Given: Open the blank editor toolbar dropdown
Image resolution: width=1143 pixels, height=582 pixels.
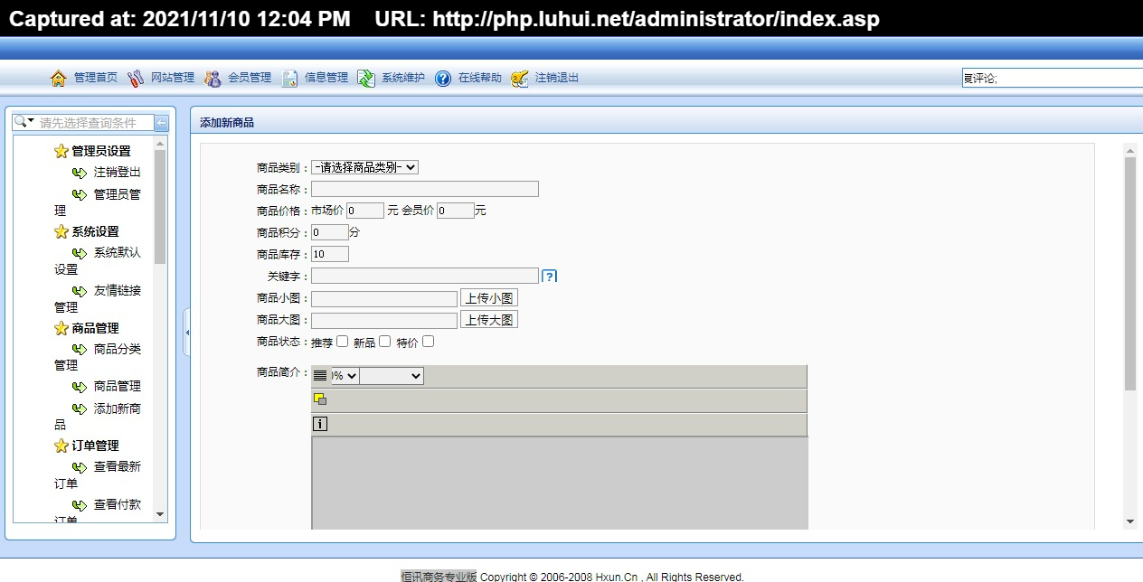Looking at the screenshot, I should [392, 376].
